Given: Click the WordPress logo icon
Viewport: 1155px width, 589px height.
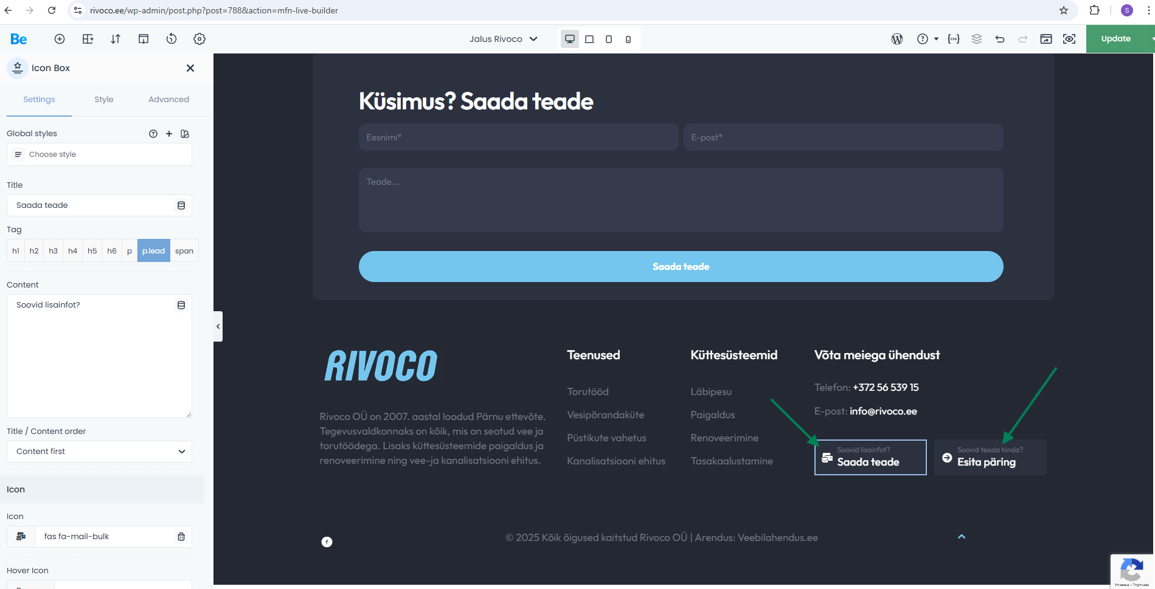Looking at the screenshot, I should coord(897,39).
